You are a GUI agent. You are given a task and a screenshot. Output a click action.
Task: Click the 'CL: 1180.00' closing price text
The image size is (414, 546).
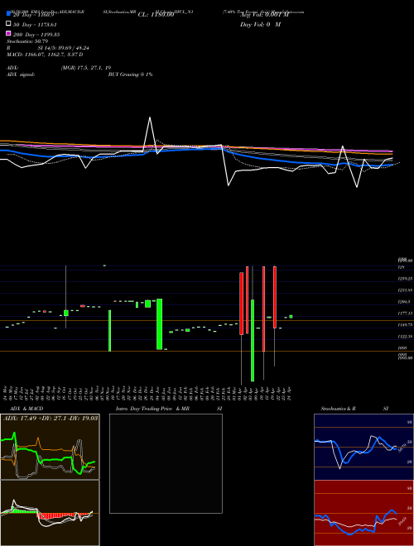[x=156, y=15]
